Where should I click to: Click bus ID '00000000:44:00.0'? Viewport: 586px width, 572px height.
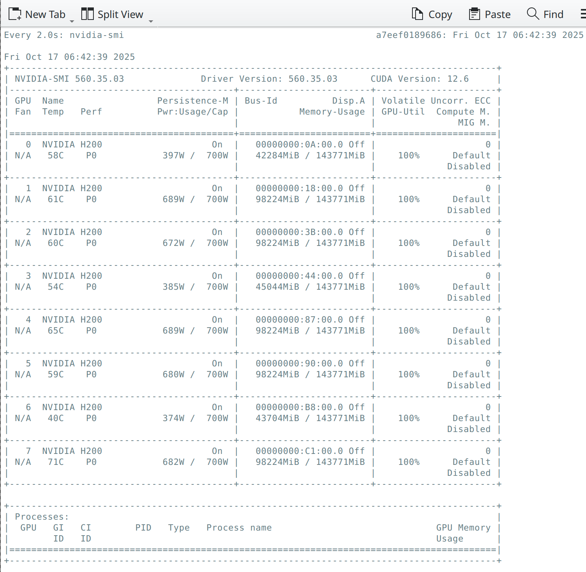[299, 276]
